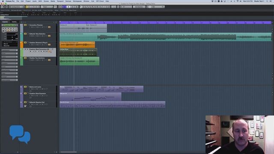The image size is (274, 154).
Task: Expand the Fader inspector section
Action: (9, 74)
